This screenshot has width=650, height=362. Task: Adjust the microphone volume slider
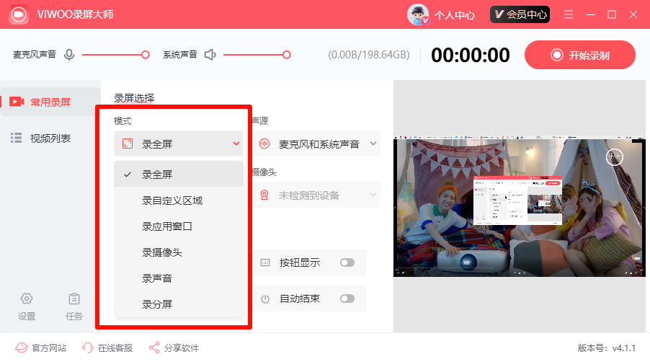(x=115, y=55)
